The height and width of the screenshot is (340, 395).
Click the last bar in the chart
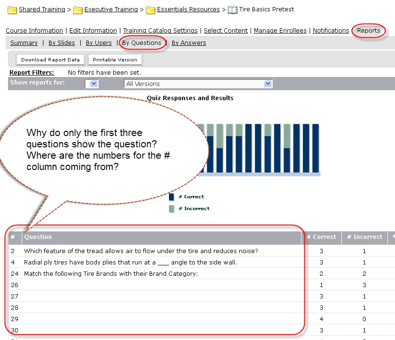click(315, 148)
